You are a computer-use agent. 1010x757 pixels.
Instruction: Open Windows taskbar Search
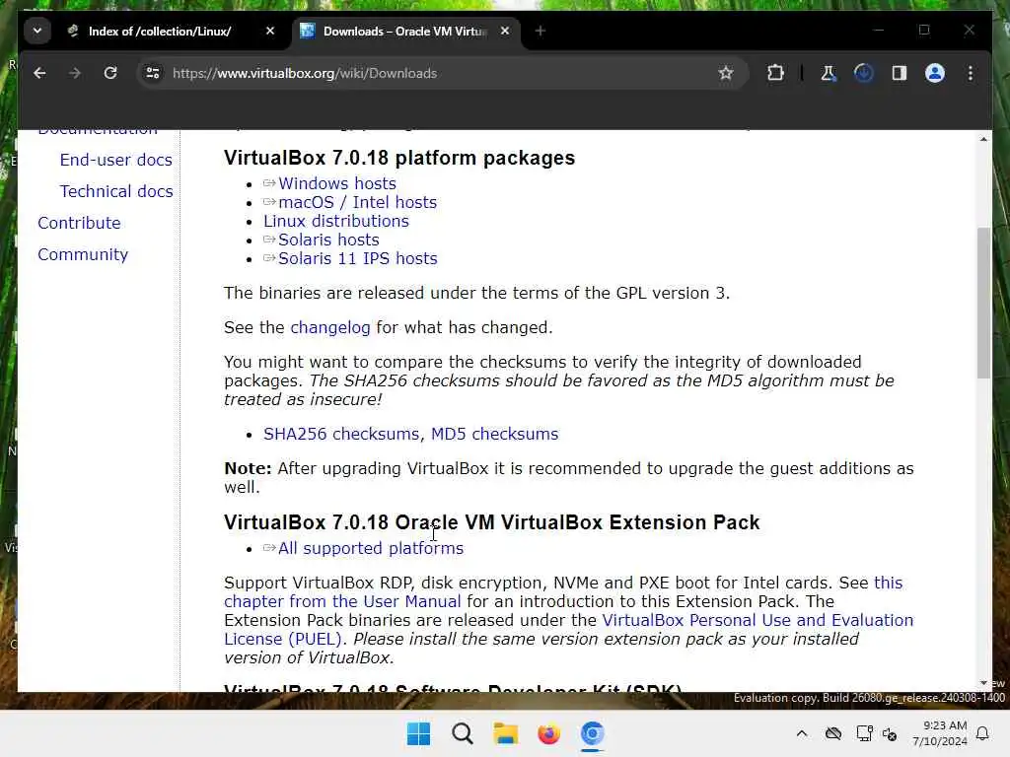[x=462, y=733]
